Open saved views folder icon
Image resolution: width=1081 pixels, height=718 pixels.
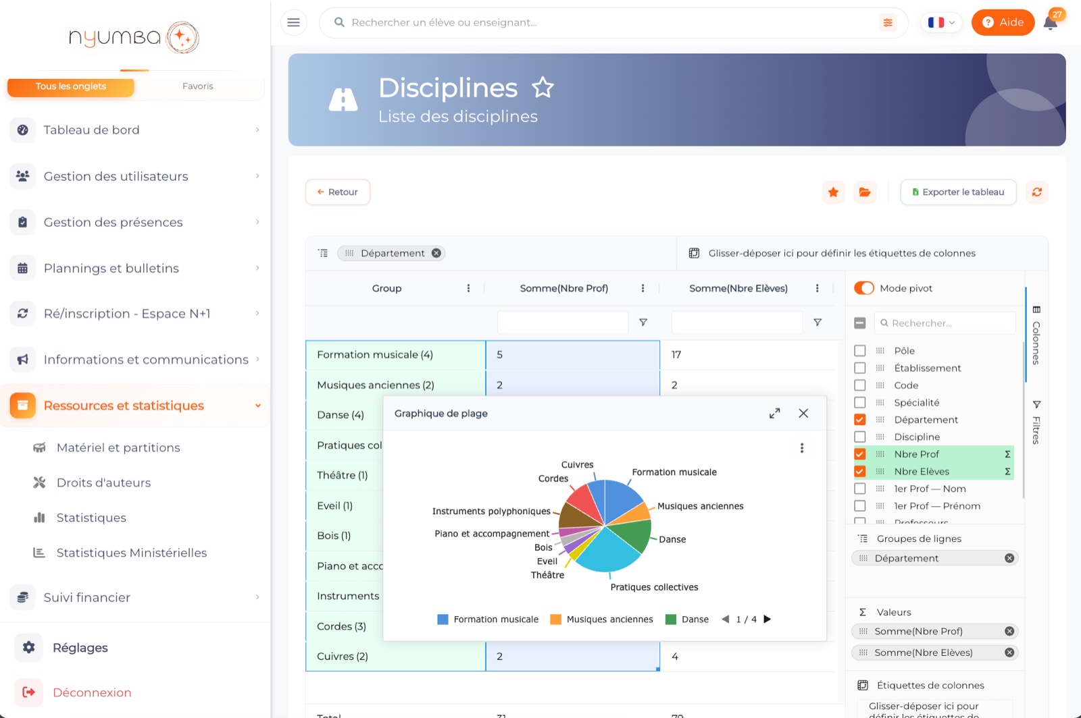(x=865, y=192)
